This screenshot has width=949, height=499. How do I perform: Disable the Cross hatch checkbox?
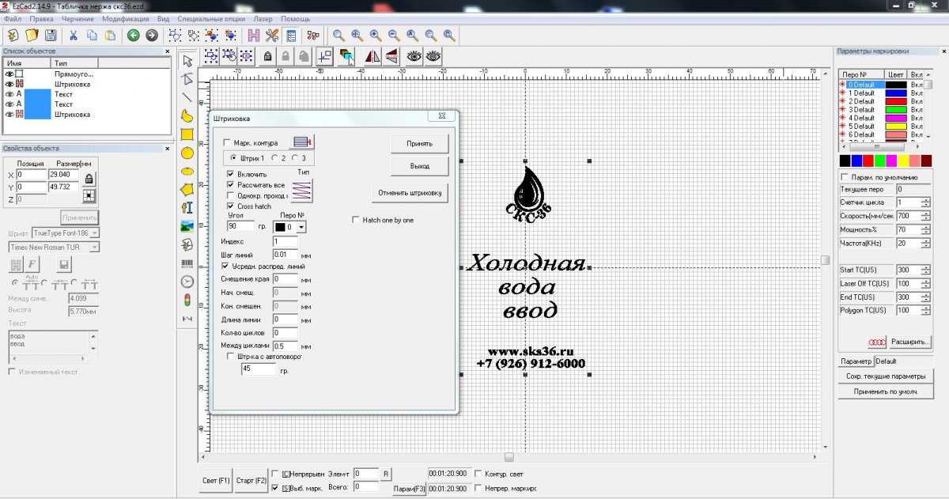click(231, 206)
